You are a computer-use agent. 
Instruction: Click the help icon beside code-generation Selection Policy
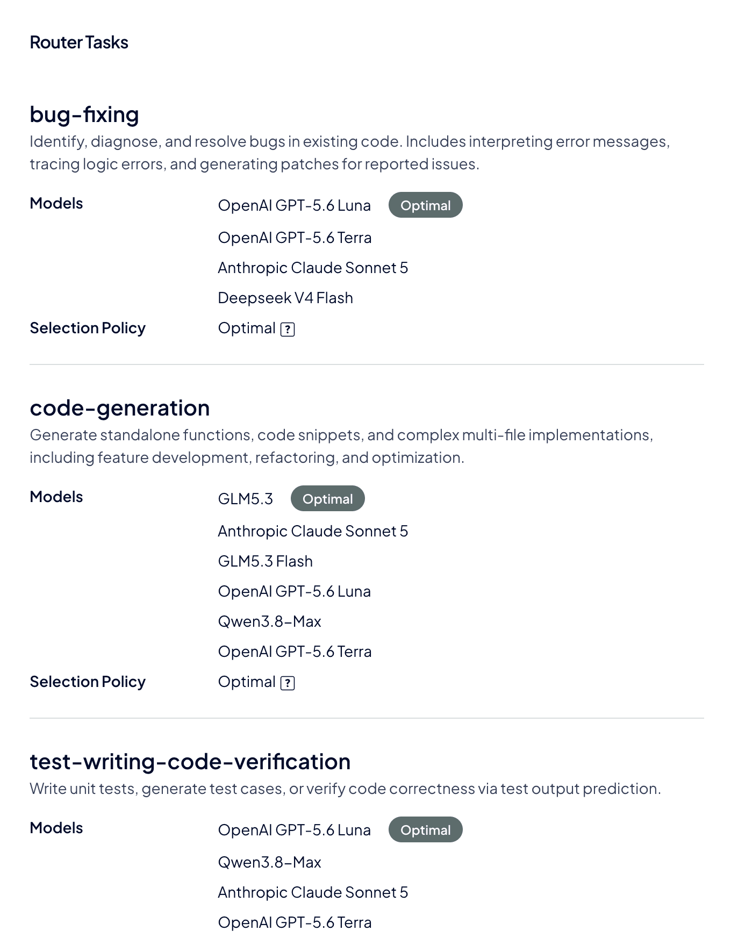point(288,683)
